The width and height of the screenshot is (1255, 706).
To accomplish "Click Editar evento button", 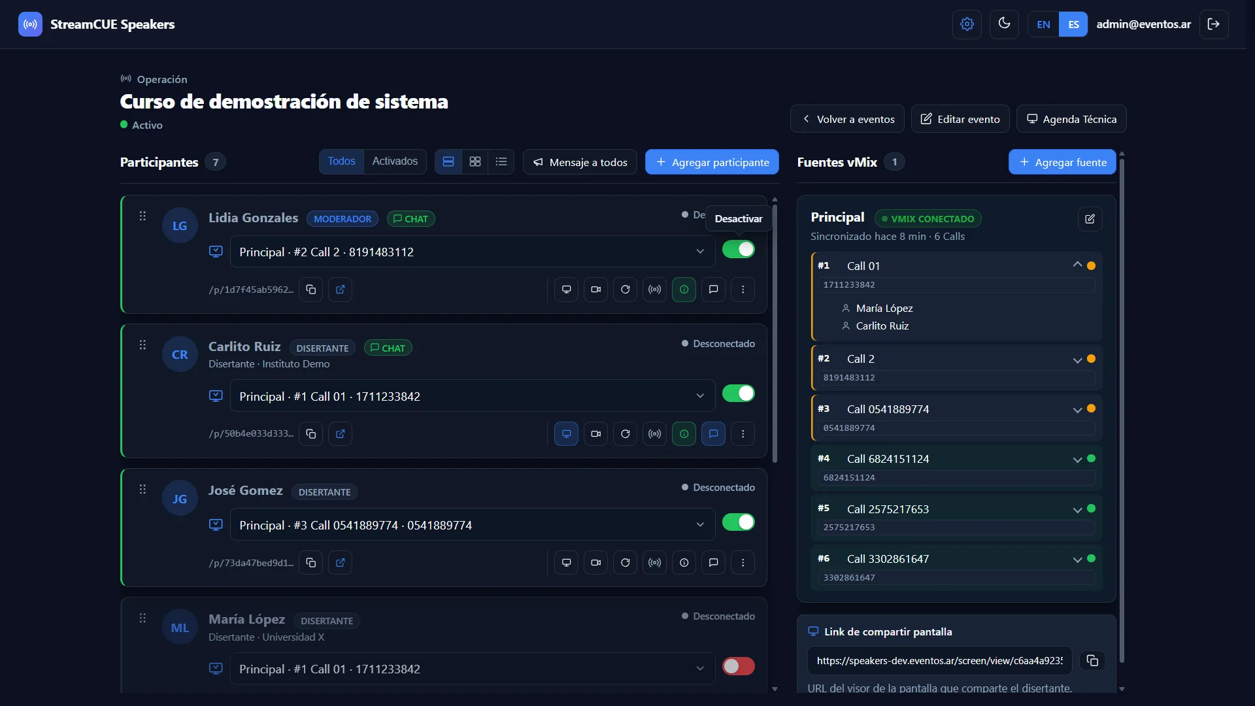I will (x=960, y=119).
